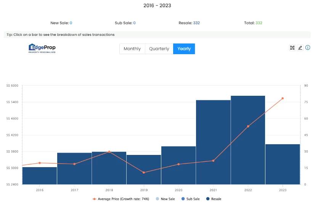Click the Total count 332
This screenshot has height=203, width=315.
(x=259, y=23)
